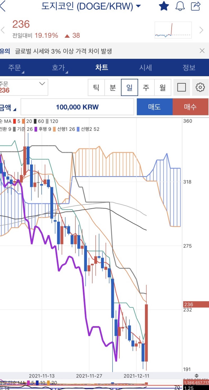Tap the 2021-11-13 date label

(42, 376)
